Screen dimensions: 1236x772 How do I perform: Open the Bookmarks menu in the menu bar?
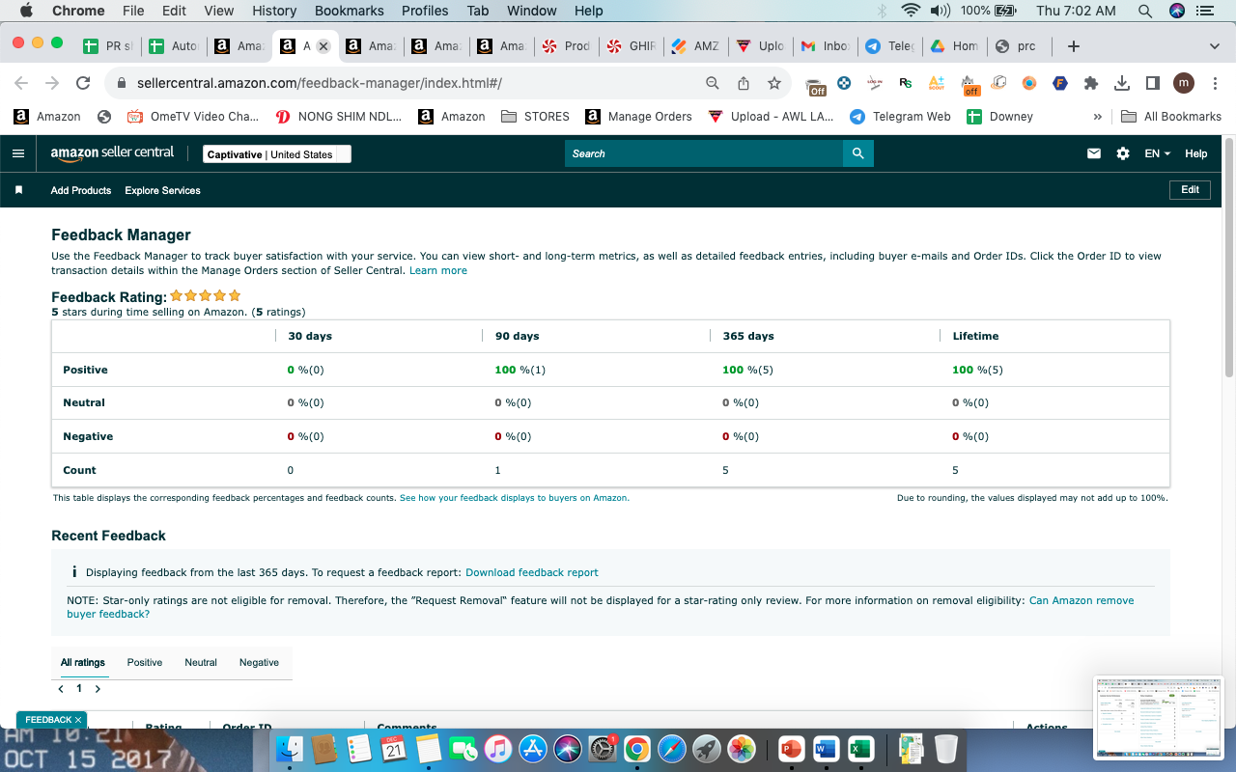[x=350, y=11]
